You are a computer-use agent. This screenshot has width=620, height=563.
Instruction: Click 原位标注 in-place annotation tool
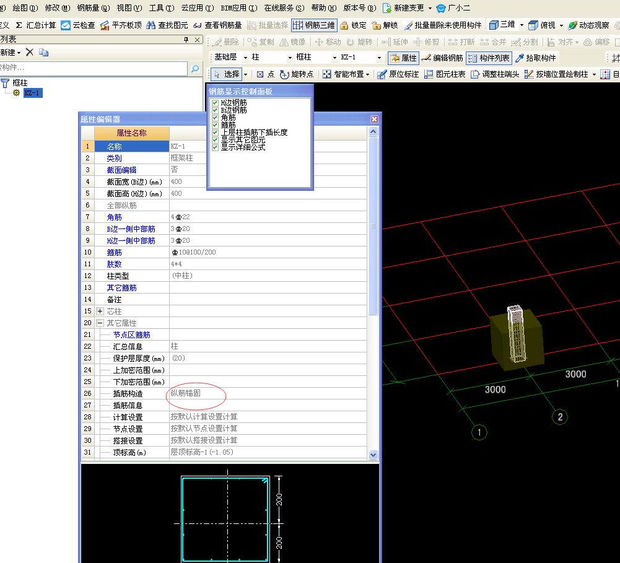click(398, 74)
